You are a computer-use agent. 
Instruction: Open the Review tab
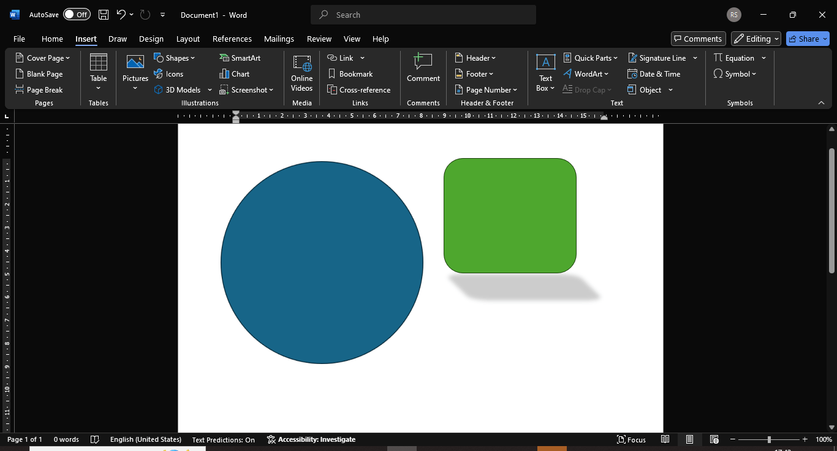pyautogui.click(x=319, y=39)
